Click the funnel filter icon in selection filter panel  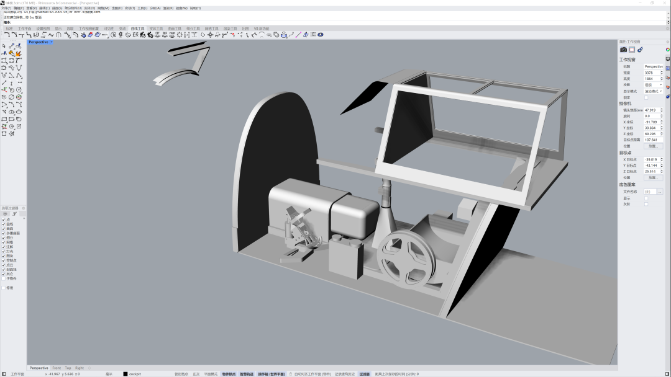(14, 213)
